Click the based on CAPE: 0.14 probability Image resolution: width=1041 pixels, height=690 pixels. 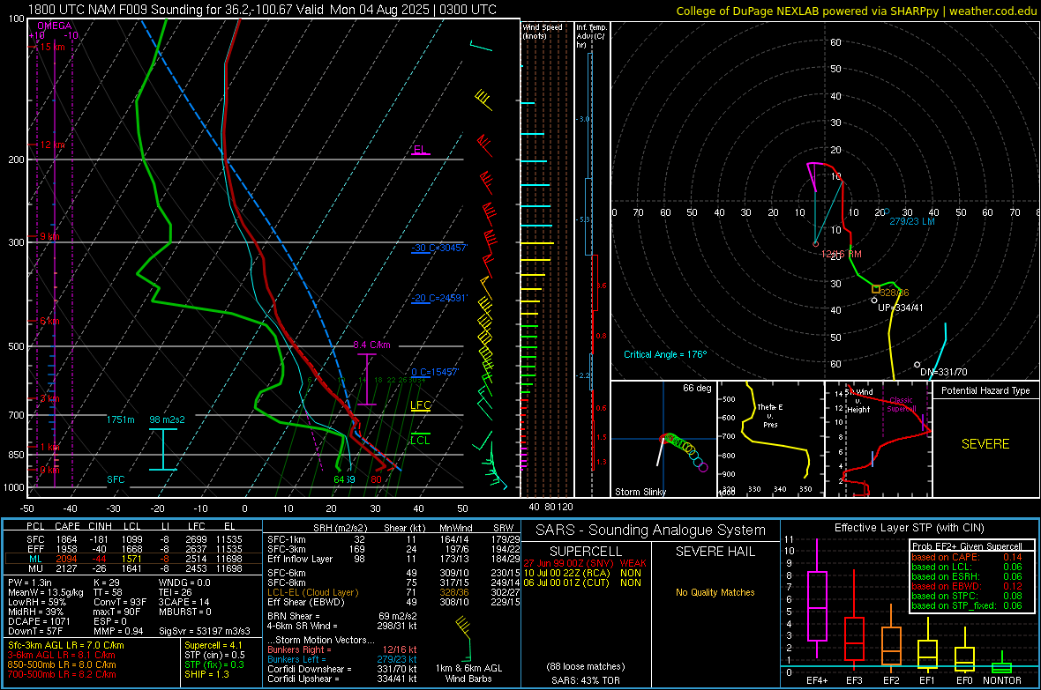click(x=967, y=557)
